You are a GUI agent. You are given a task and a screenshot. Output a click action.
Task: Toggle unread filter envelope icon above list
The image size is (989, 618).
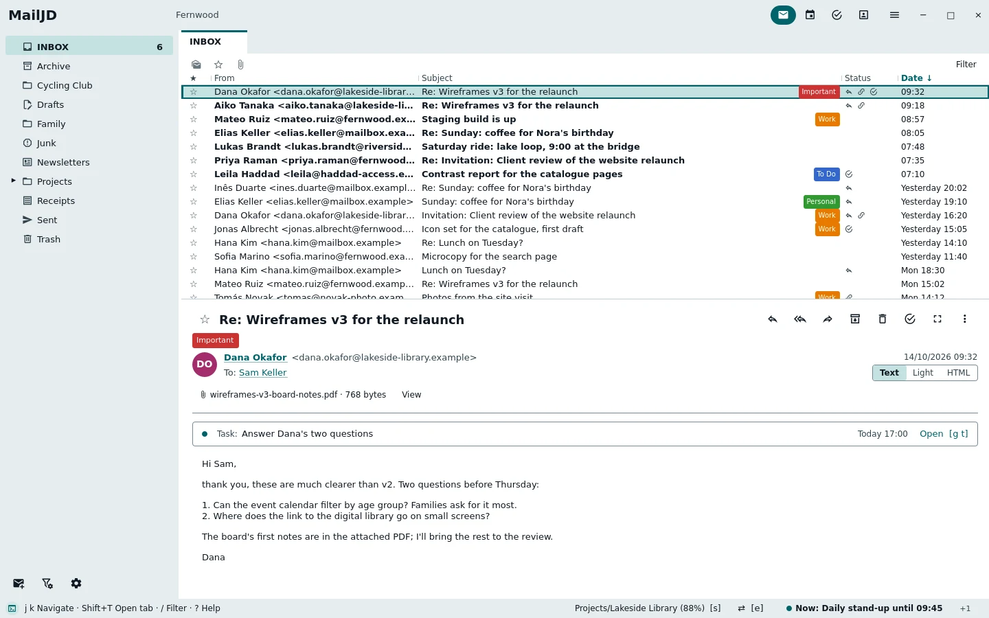pyautogui.click(x=196, y=65)
